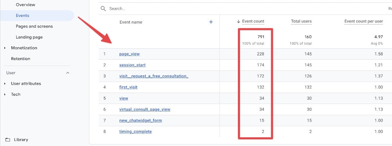Expand the Tech section
The image size is (392, 146).
tap(5, 95)
